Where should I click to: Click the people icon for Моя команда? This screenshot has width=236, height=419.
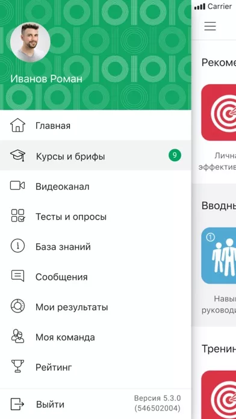17,337
